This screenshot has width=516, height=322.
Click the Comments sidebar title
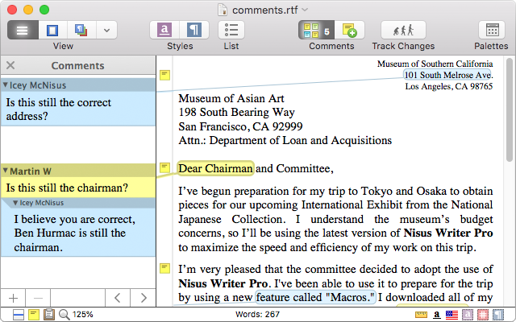click(x=77, y=65)
